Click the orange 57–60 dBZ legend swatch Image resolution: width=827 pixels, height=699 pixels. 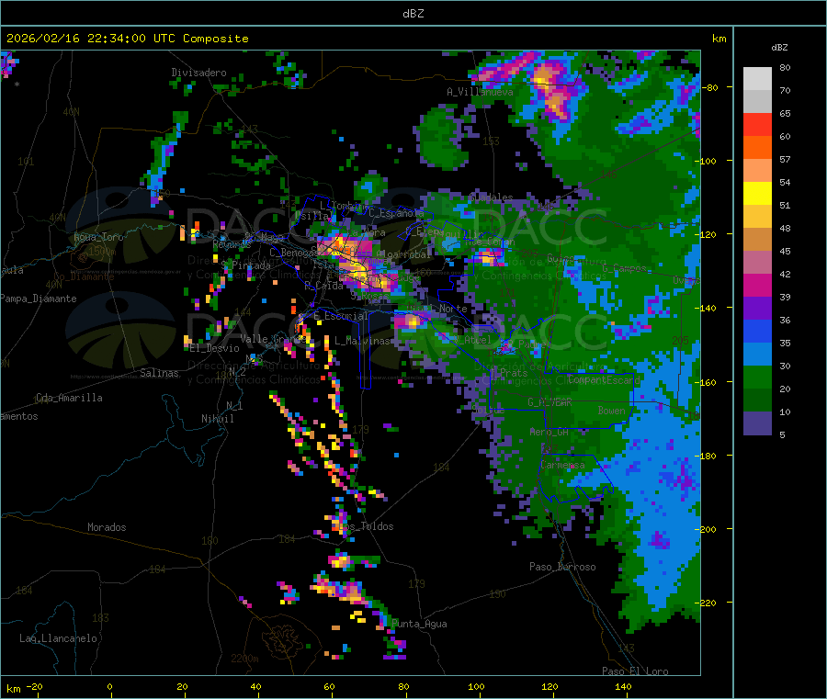(757, 148)
